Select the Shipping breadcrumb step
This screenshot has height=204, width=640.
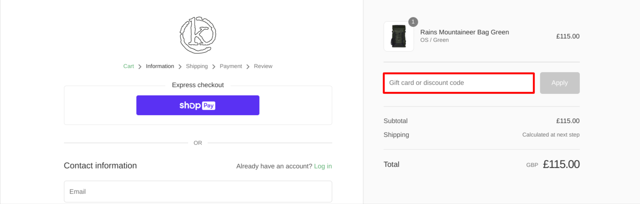coord(197,66)
